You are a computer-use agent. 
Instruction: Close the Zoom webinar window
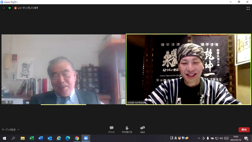click(247, 2)
